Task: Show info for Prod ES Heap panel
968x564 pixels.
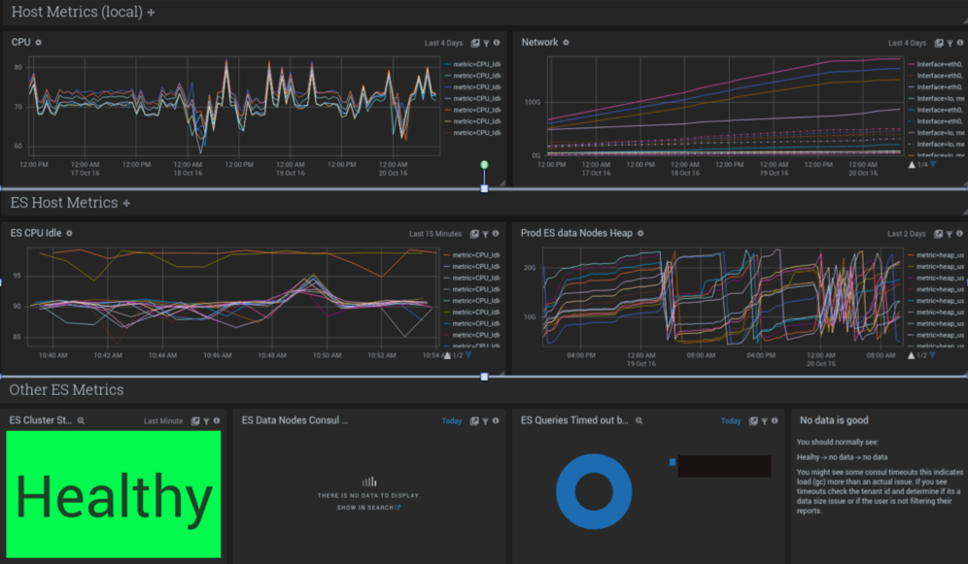Action: tap(959, 234)
